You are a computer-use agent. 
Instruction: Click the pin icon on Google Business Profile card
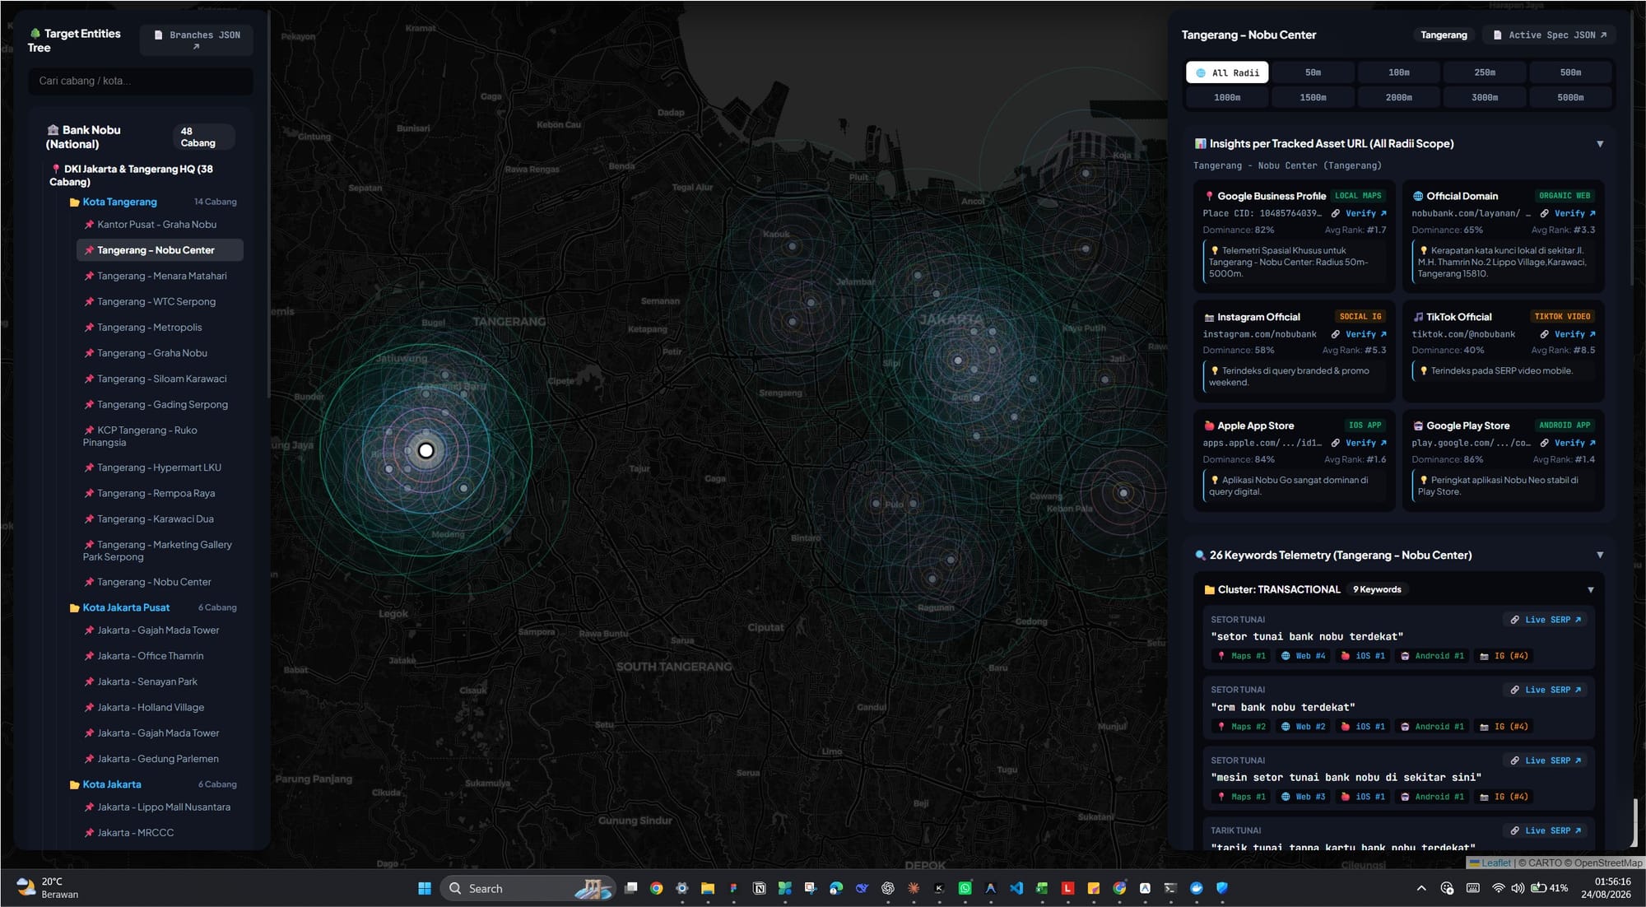click(x=1209, y=197)
